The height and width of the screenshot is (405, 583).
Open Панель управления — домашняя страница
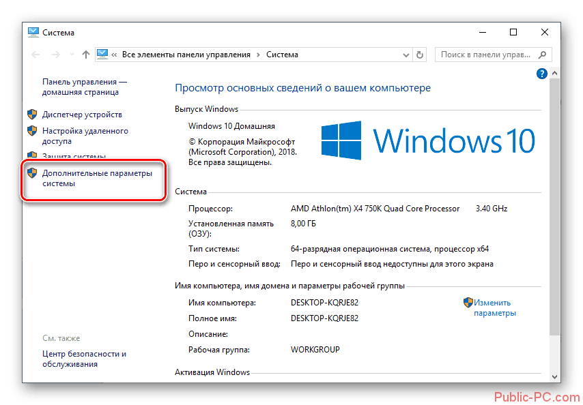click(85, 87)
